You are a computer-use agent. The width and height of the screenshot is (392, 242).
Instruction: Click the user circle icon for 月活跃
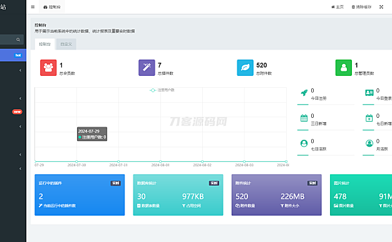369,144
